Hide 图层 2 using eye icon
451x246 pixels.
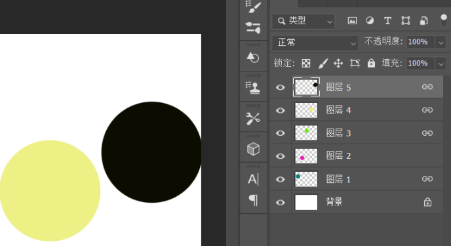[x=281, y=156]
